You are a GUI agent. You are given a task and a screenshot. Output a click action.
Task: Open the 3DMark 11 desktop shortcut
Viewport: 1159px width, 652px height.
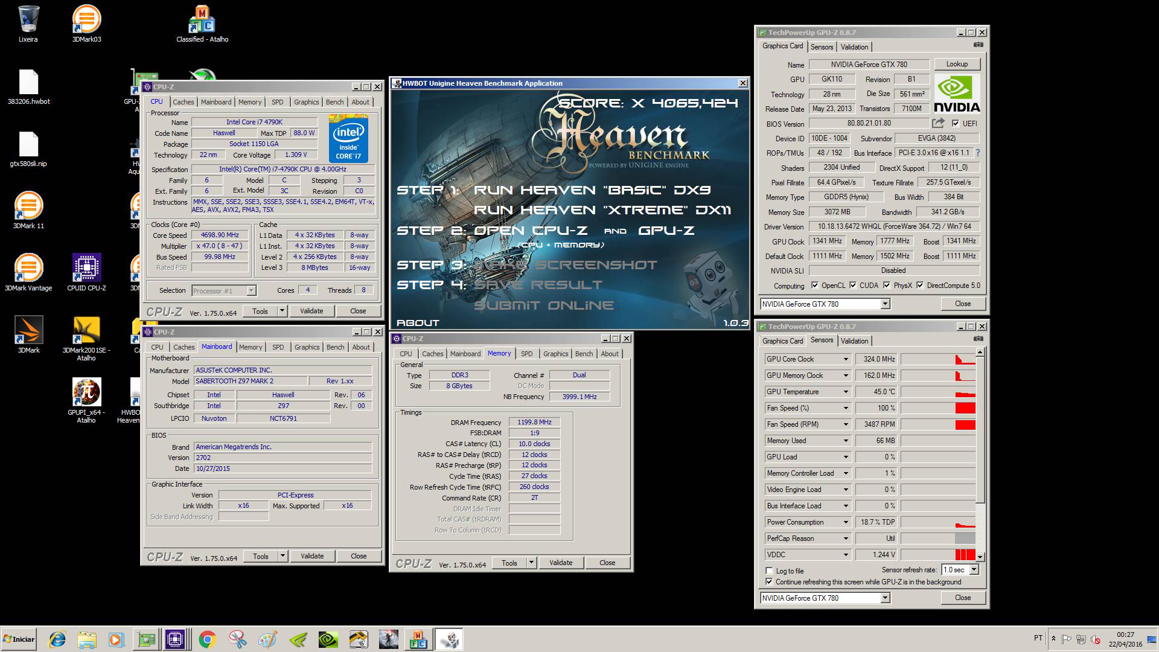(x=28, y=206)
